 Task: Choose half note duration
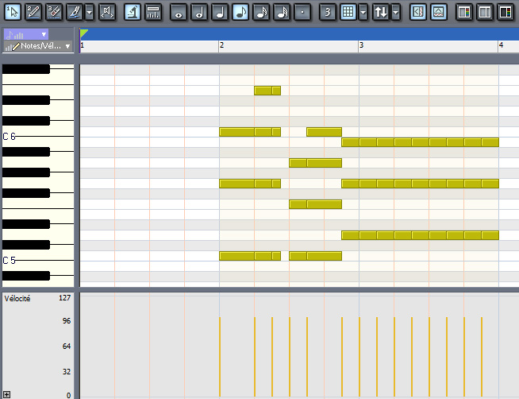(199, 12)
